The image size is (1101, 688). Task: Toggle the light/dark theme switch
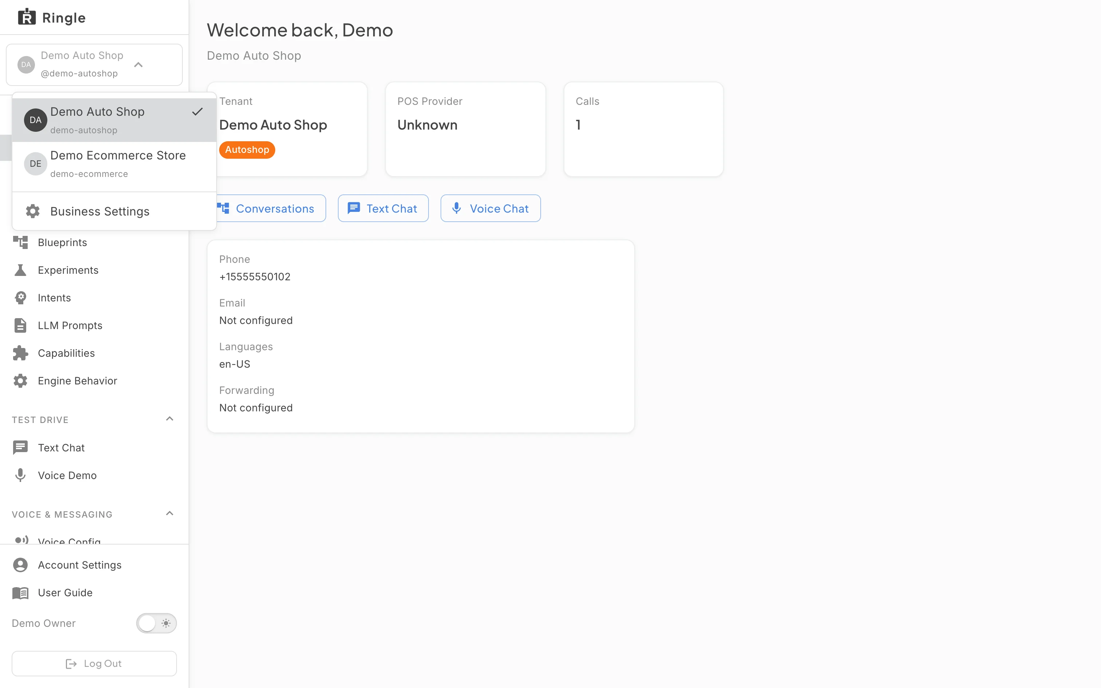pos(157,623)
